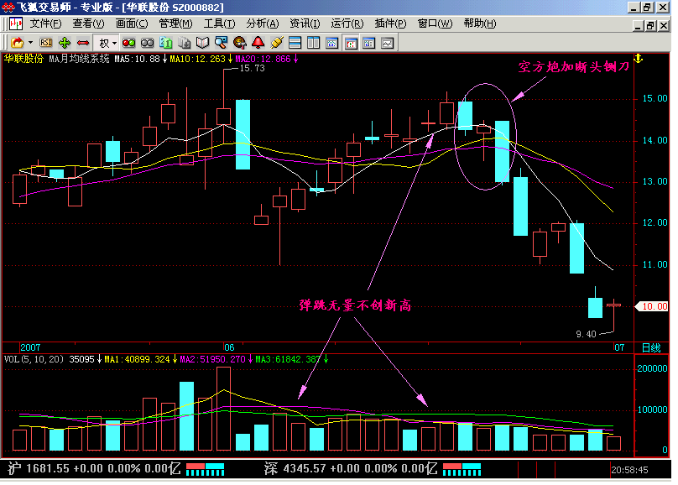The width and height of the screenshot is (678, 485).
Task: Select the vertical split window layout icon
Action: [314, 43]
